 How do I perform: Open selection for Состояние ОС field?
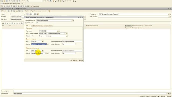tap(67, 36)
